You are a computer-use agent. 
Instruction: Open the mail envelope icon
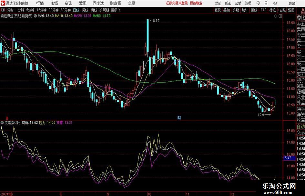[x=275, y=3]
